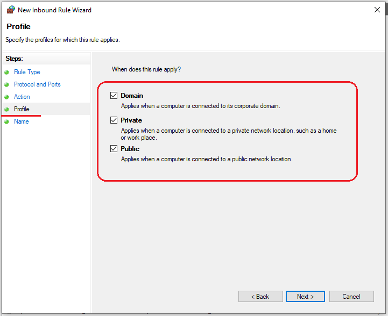The image size is (388, 316).
Task: Click the green bullet beside Action step
Action: tap(6, 97)
